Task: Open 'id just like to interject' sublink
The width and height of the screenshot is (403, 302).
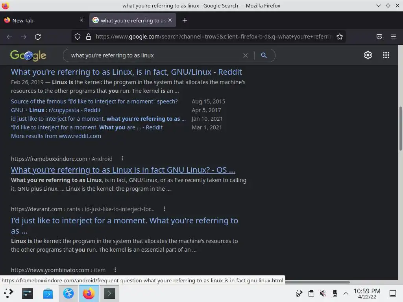Action: click(98, 119)
